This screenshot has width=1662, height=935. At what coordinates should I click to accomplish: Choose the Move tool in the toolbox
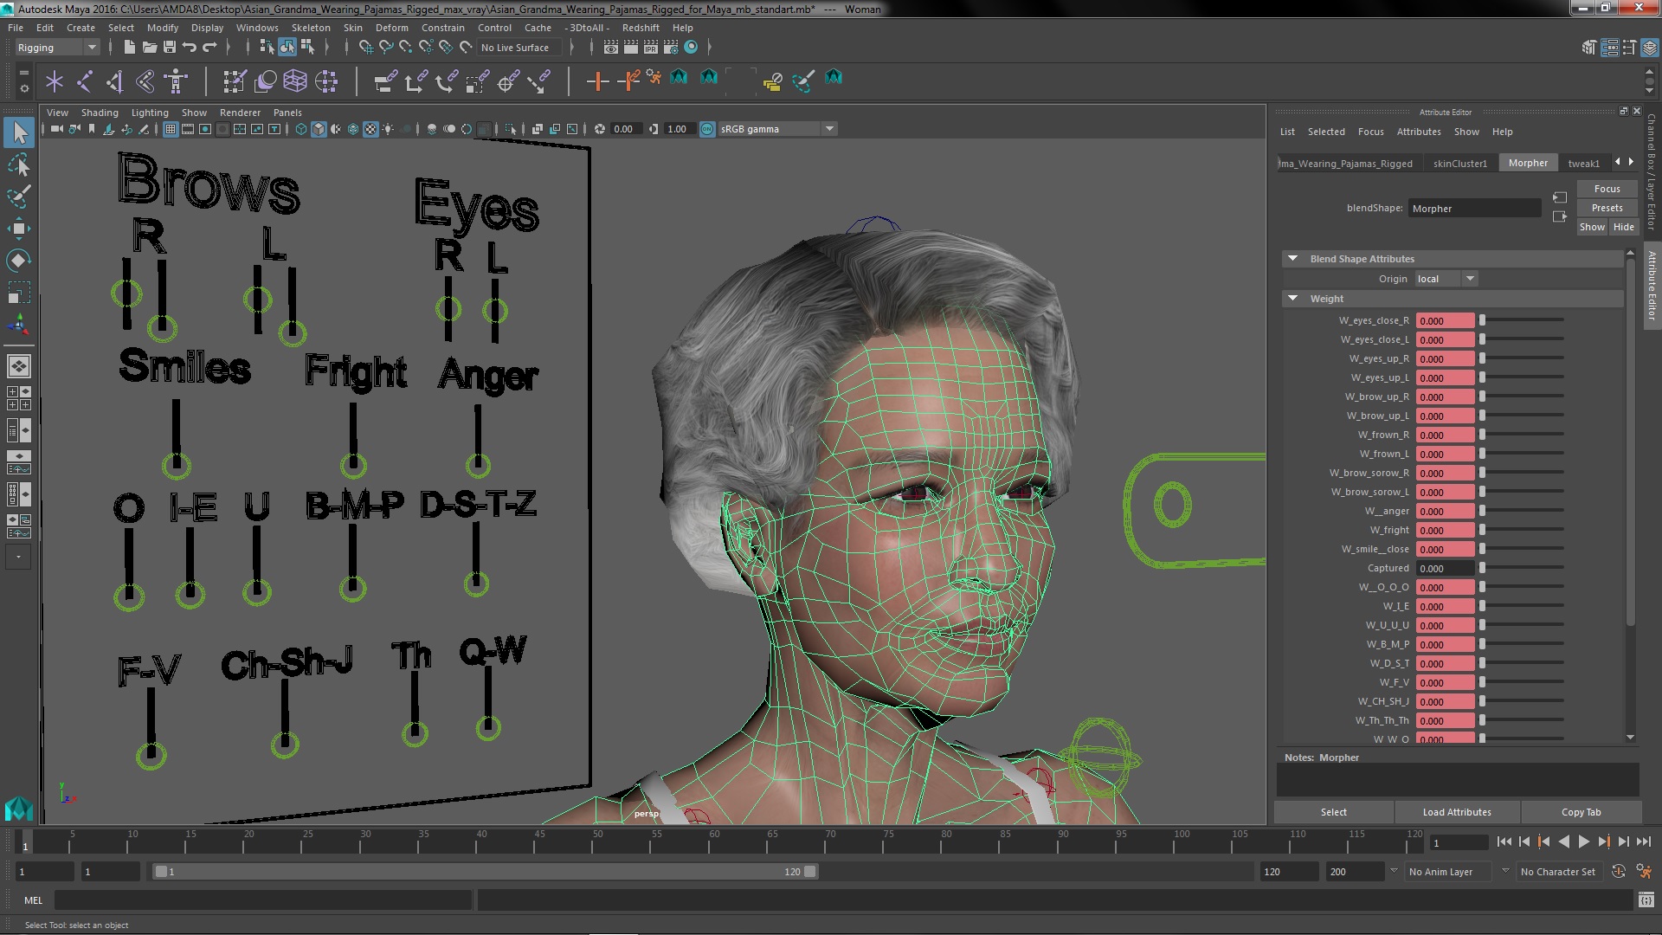point(19,229)
